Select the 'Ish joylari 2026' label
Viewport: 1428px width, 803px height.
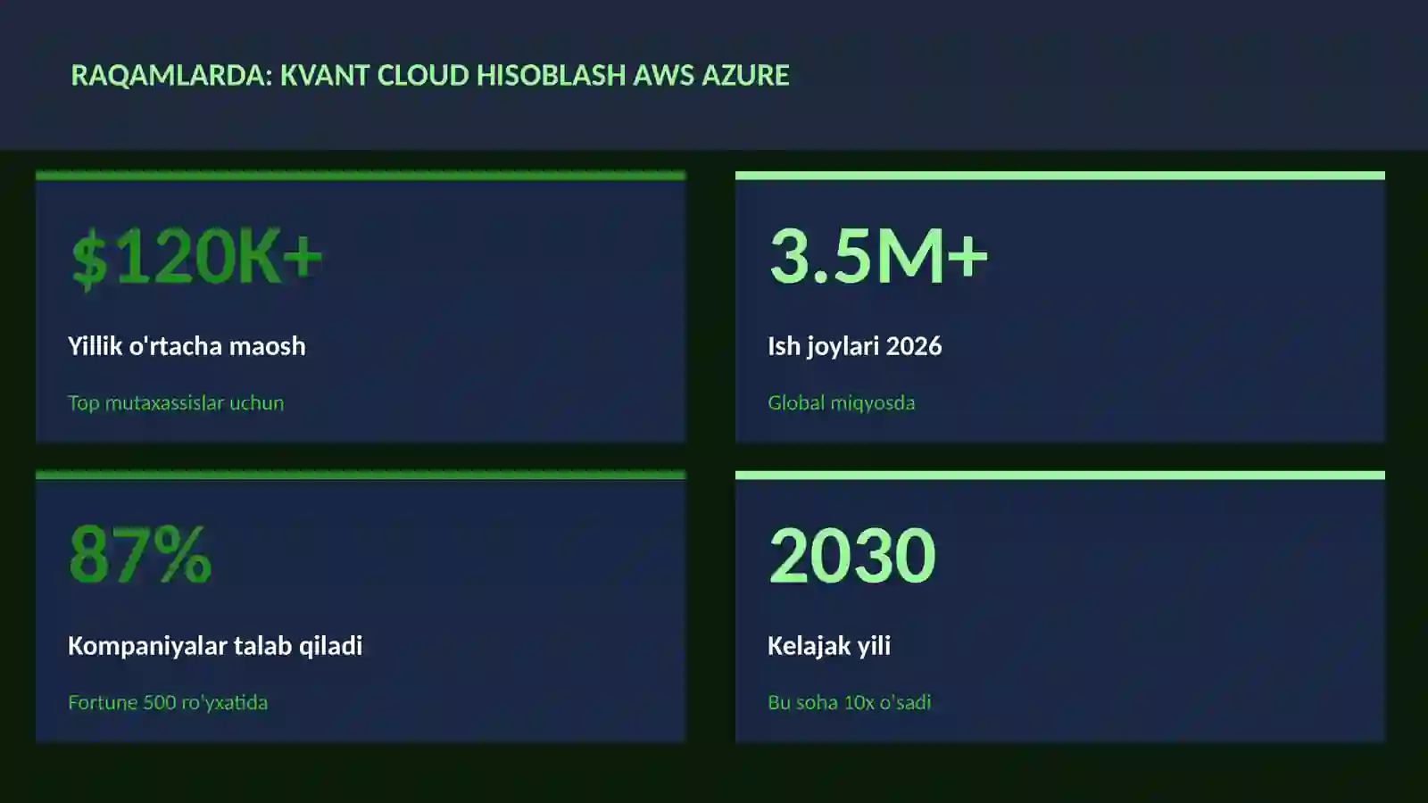855,346
